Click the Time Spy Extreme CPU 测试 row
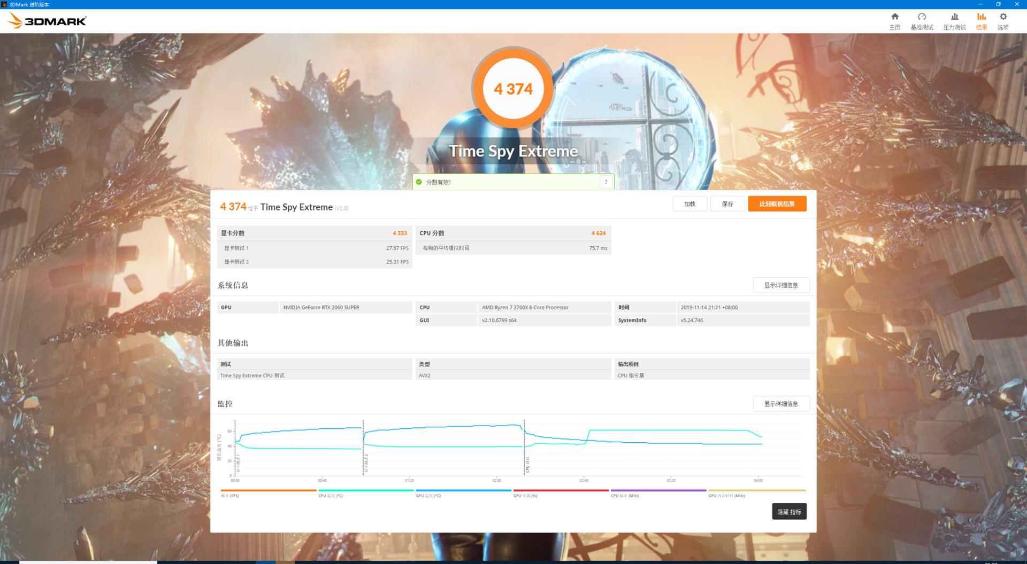Image resolution: width=1027 pixels, height=564 pixels. click(x=315, y=375)
